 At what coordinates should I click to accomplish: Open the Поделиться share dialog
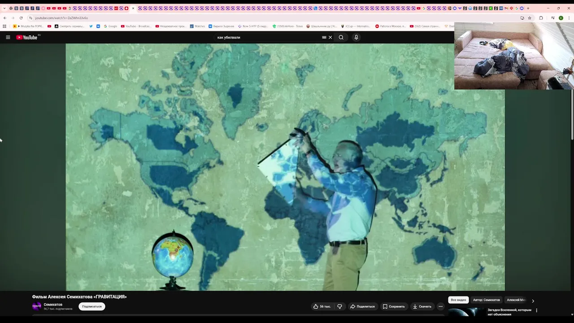(362, 306)
